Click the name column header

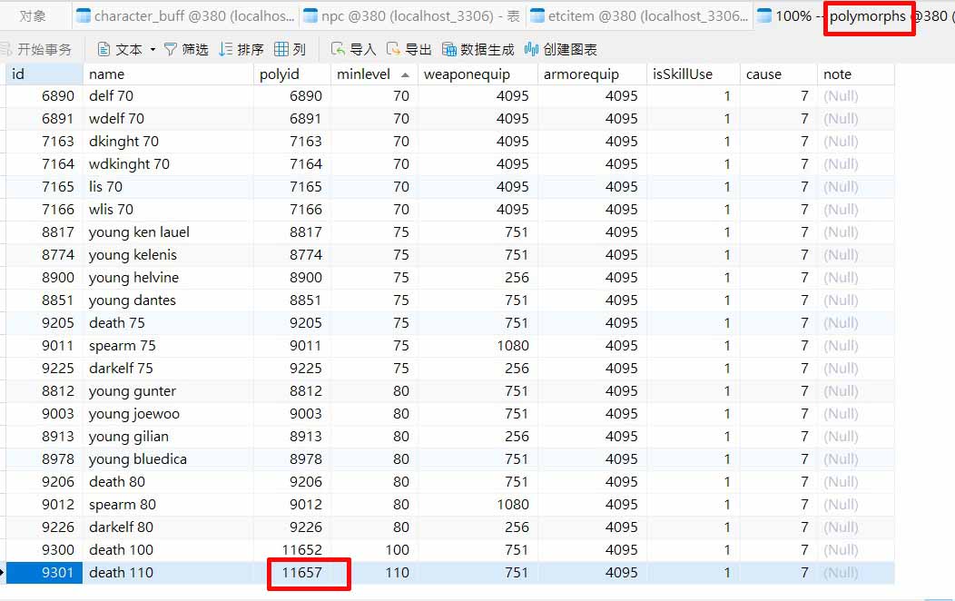(168, 74)
